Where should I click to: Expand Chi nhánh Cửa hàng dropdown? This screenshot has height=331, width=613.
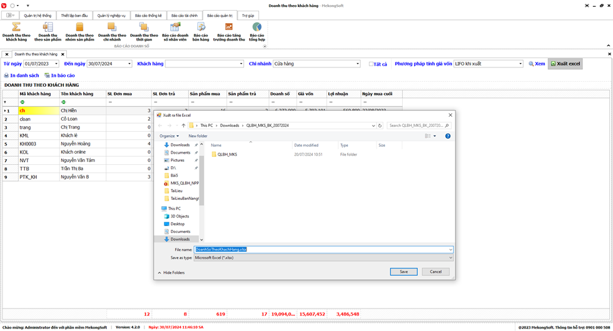coord(358,64)
